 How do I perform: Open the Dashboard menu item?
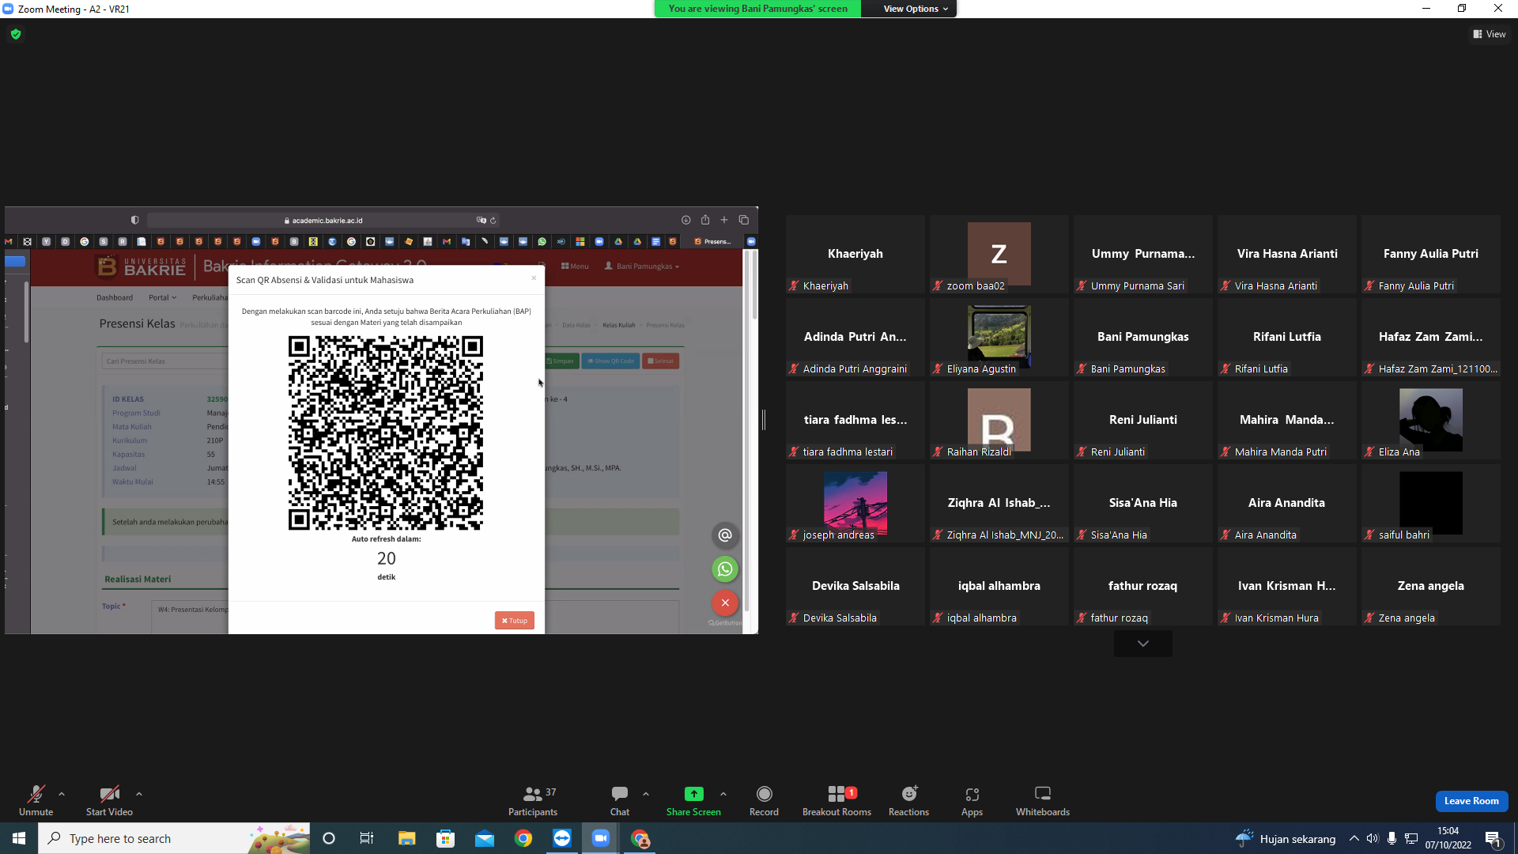[x=115, y=298]
